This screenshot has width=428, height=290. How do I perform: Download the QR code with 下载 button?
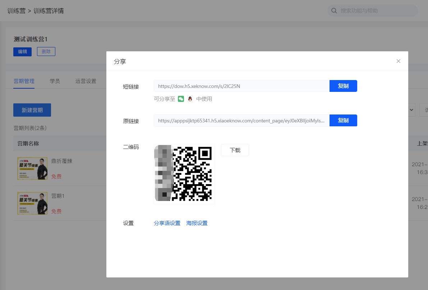pyautogui.click(x=235, y=150)
